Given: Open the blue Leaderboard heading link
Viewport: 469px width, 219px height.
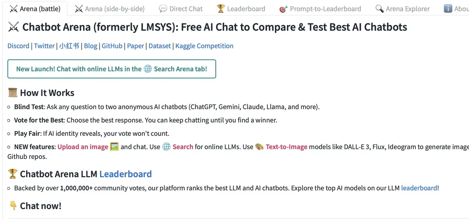Looking at the screenshot, I should [125, 174].
